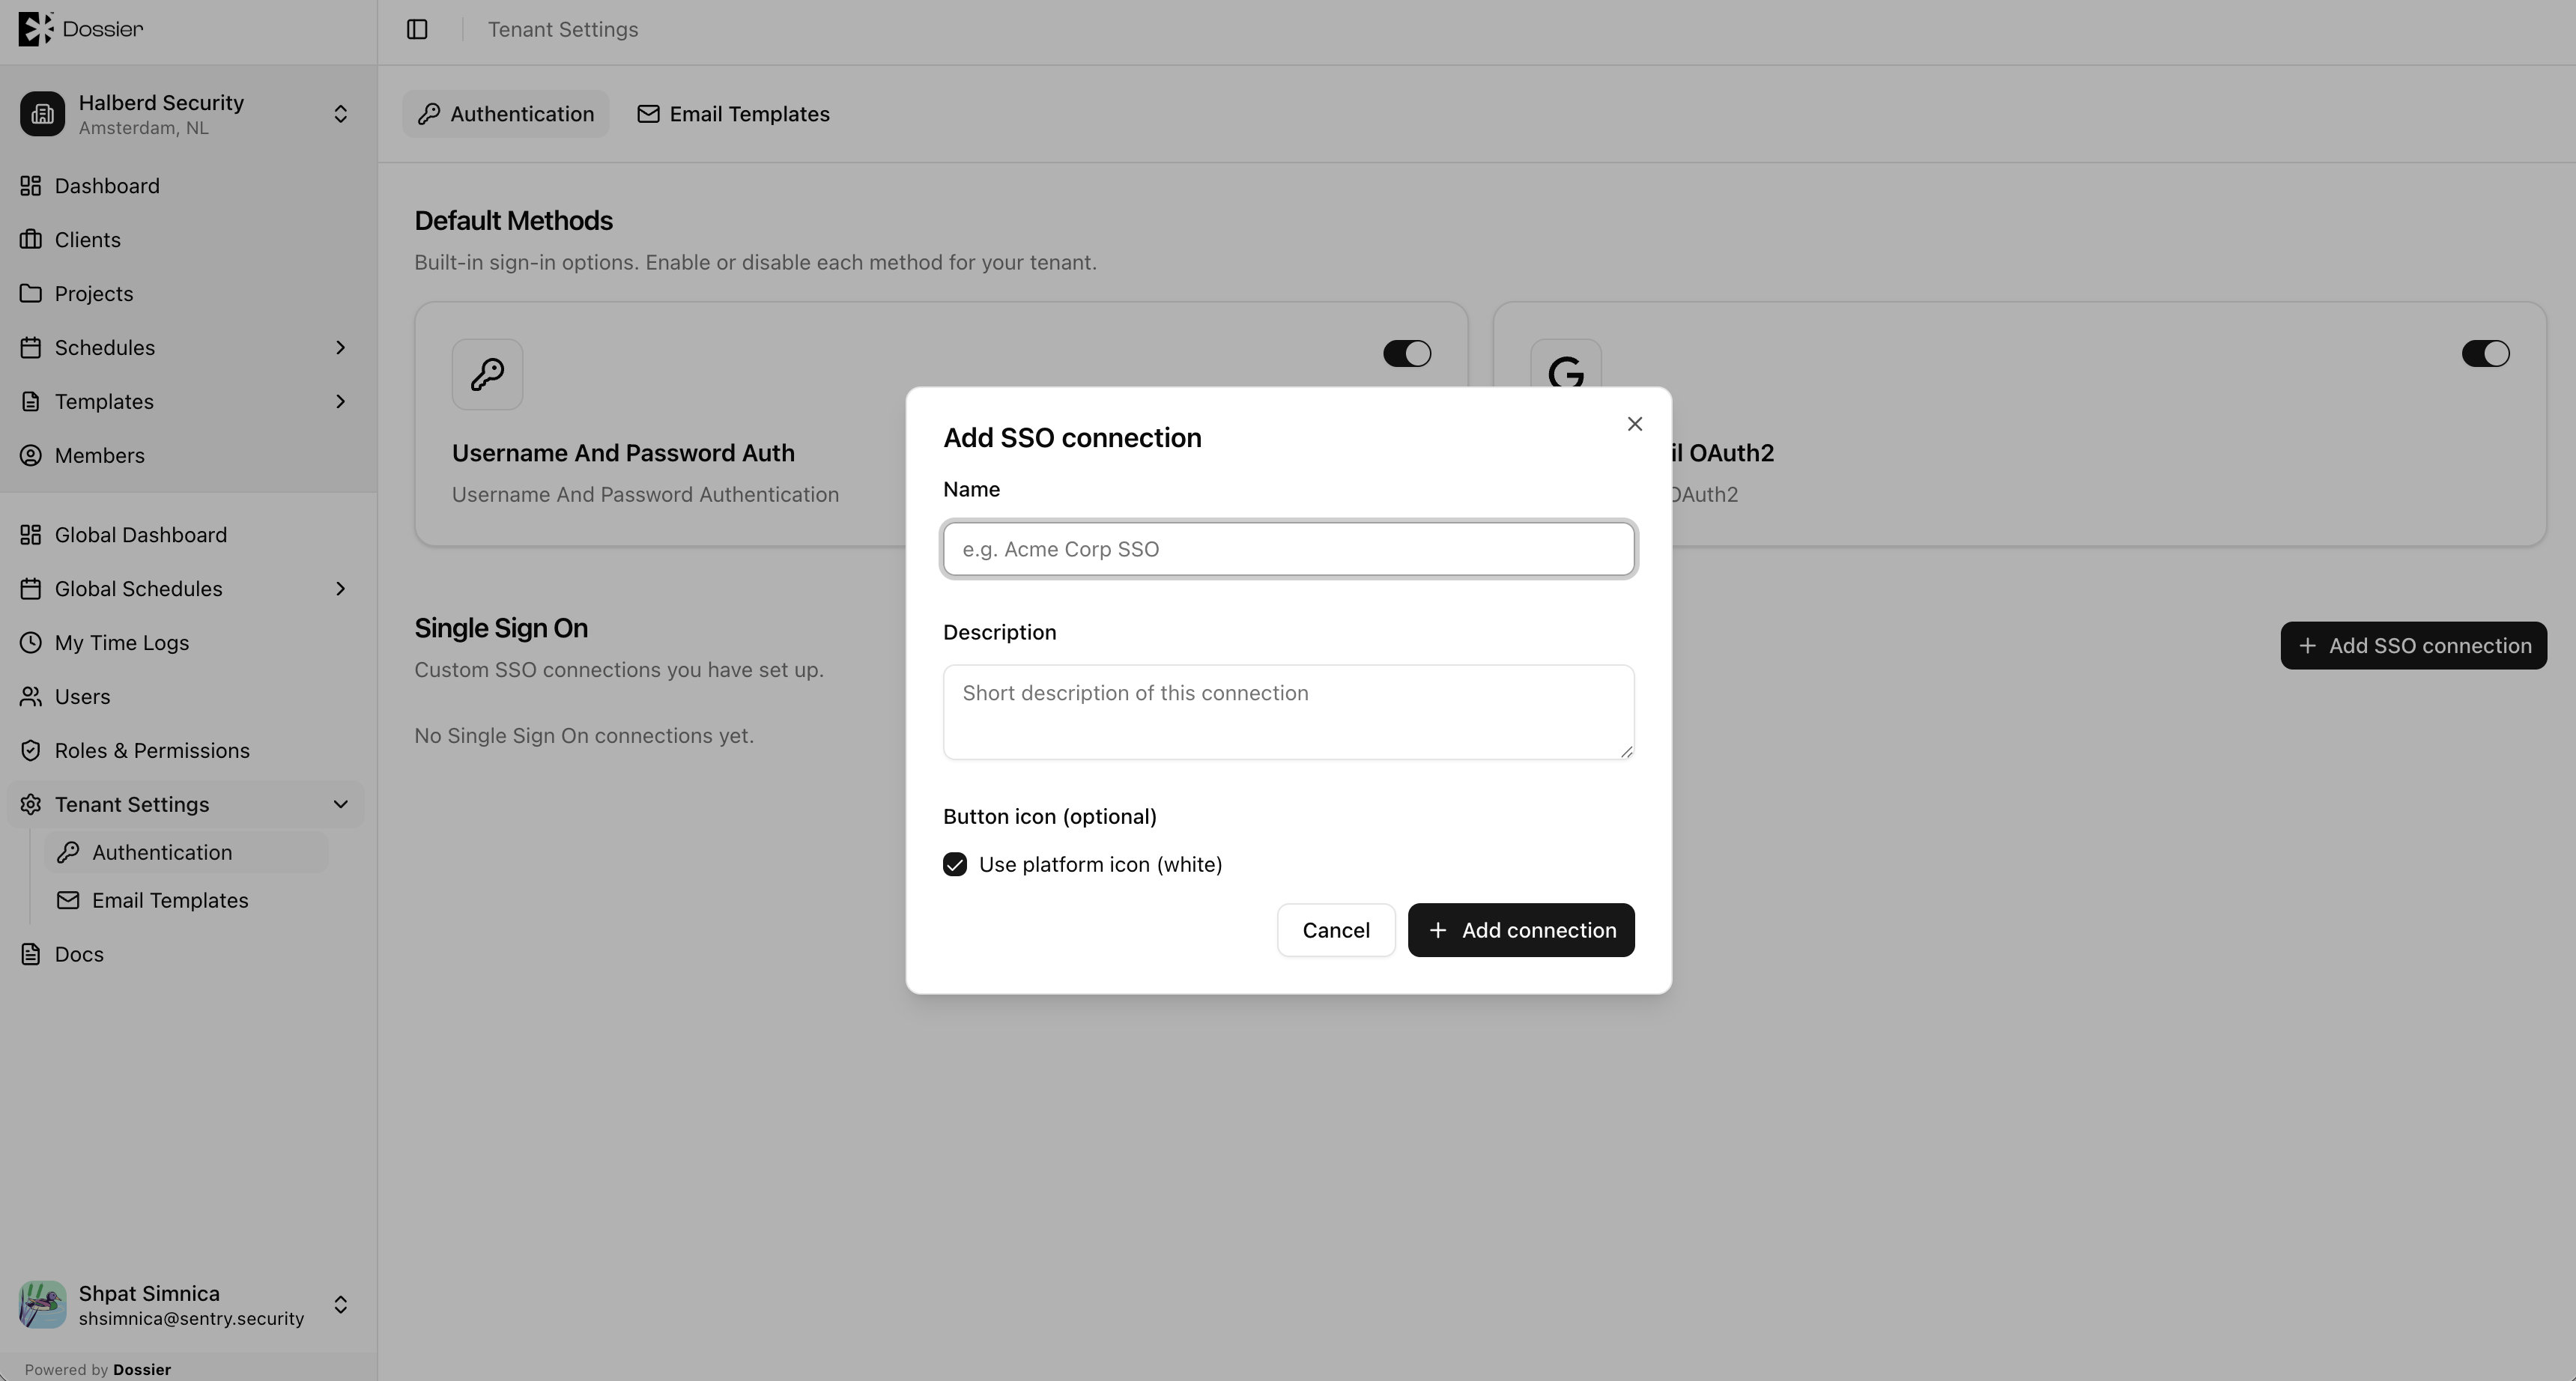2576x1381 pixels.
Task: Expand Templates submenu
Action: 340,402
